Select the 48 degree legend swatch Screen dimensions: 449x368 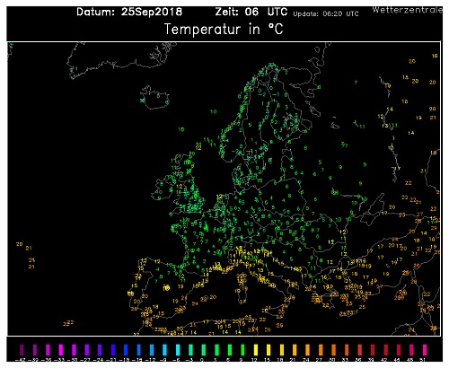pos(411,350)
